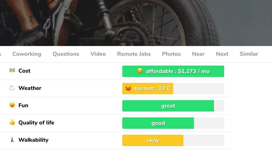
Task: Open the Near tab
Action: coord(198,54)
